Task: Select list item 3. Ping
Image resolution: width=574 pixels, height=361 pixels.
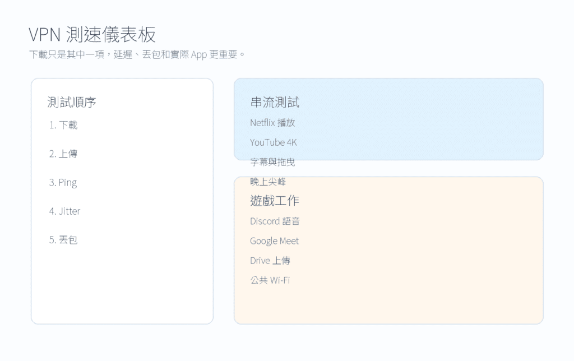Action: [63, 182]
